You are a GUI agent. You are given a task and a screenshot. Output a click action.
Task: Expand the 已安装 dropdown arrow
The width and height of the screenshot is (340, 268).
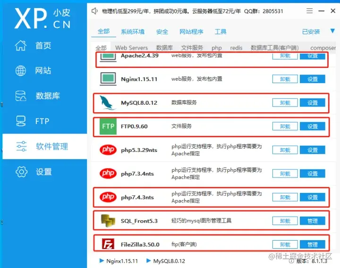pyautogui.click(x=332, y=31)
